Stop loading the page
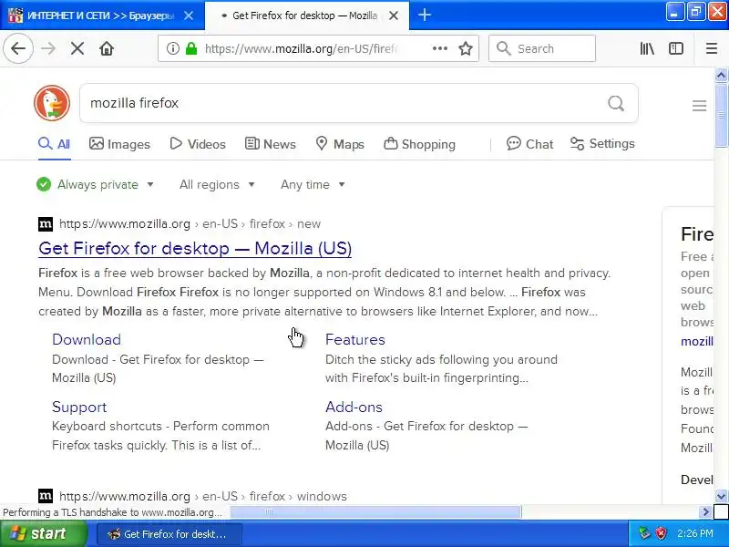 (x=77, y=48)
